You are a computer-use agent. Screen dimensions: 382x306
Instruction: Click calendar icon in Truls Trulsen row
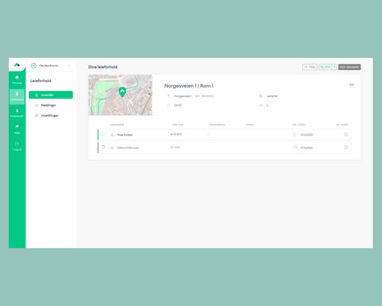(x=295, y=135)
